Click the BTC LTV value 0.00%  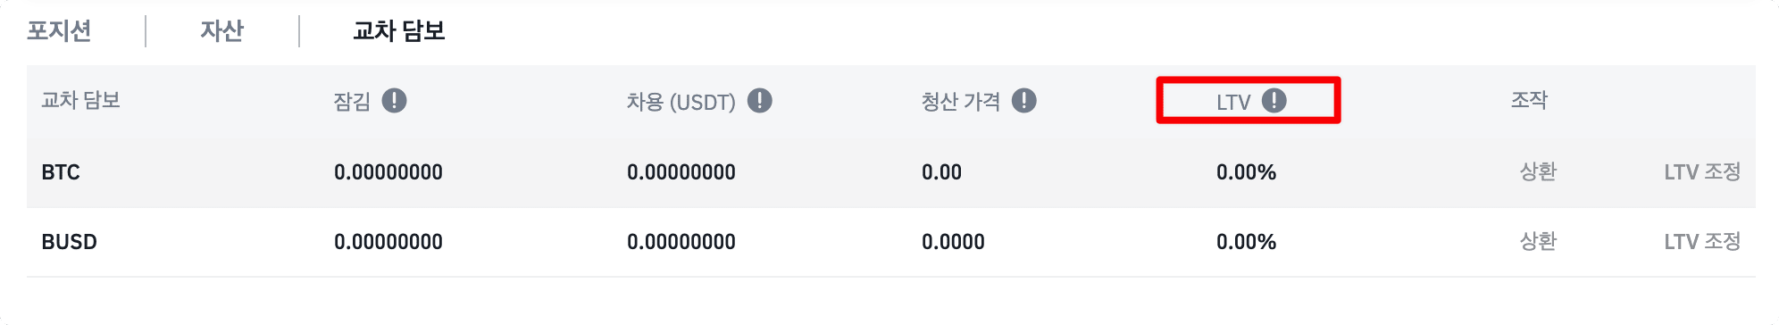click(1246, 172)
